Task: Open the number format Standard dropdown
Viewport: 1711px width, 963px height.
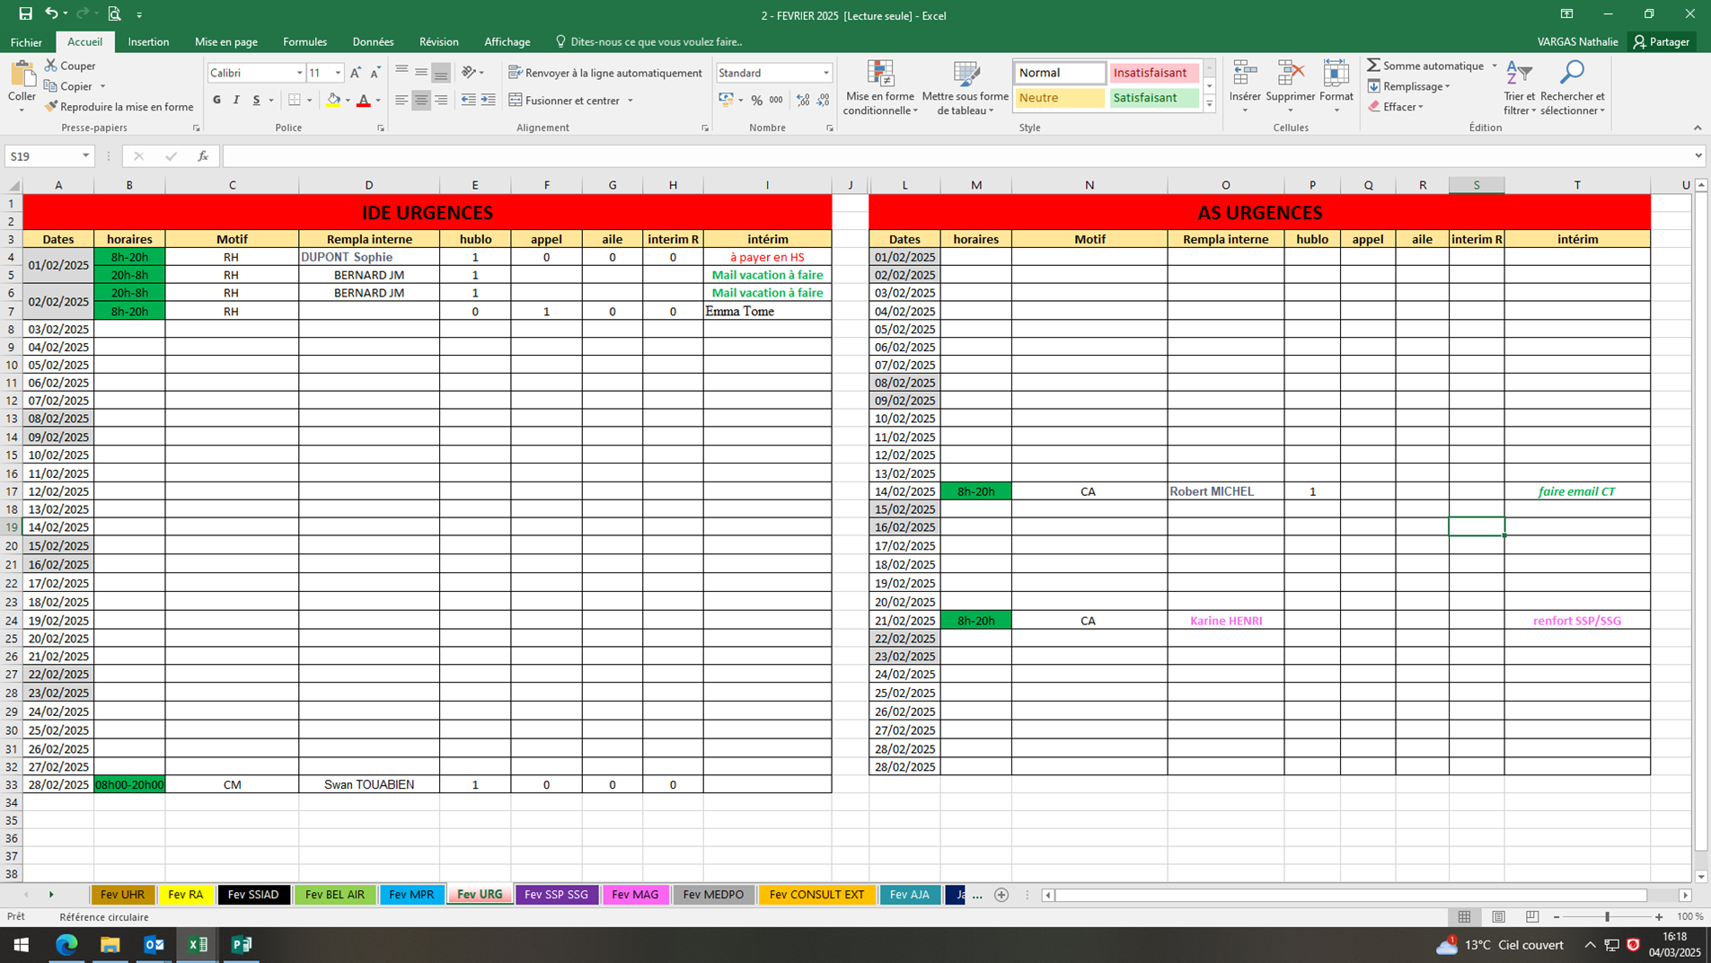Action: pos(825,73)
